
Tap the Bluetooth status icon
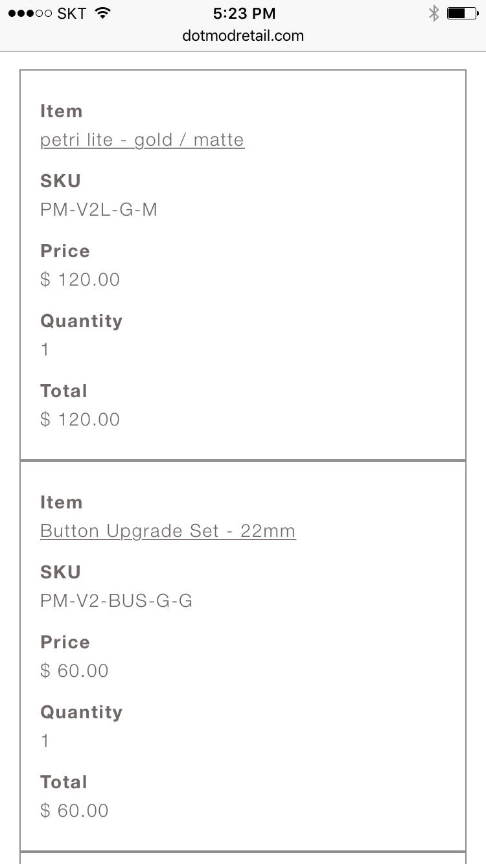coord(434,13)
